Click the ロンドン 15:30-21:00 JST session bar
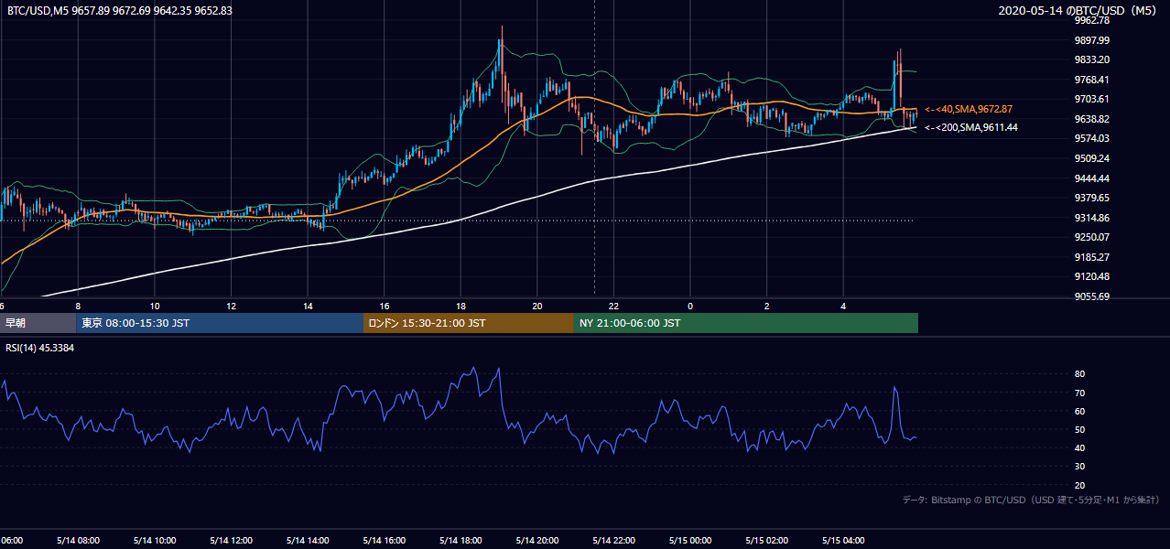This screenshot has height=549, width=1170. coord(469,323)
